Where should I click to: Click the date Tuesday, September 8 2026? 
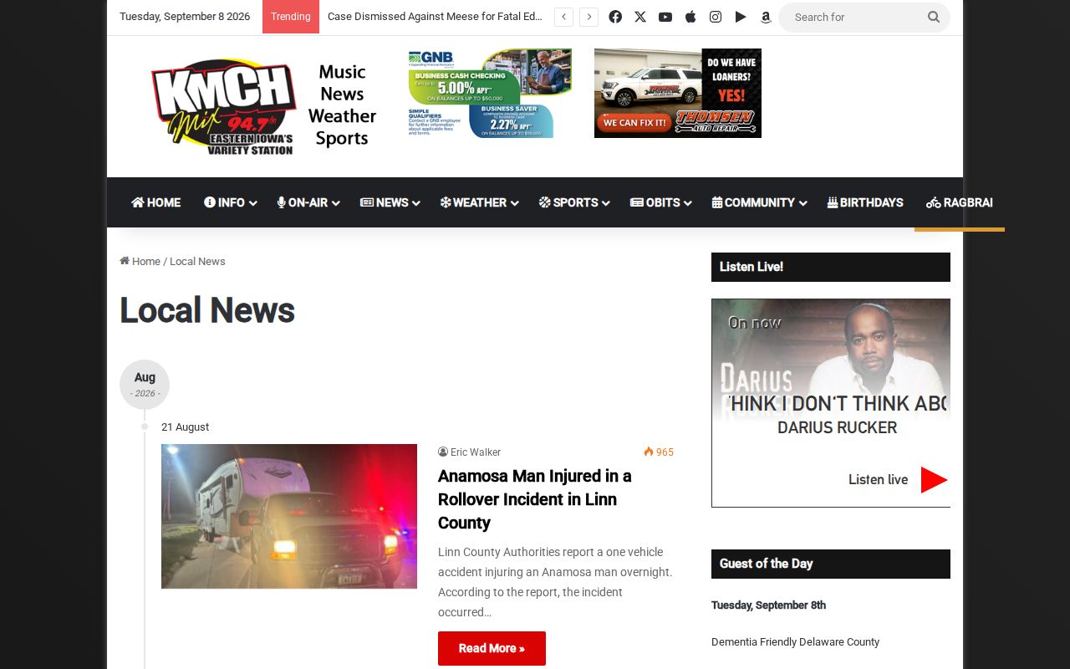pyautogui.click(x=185, y=17)
